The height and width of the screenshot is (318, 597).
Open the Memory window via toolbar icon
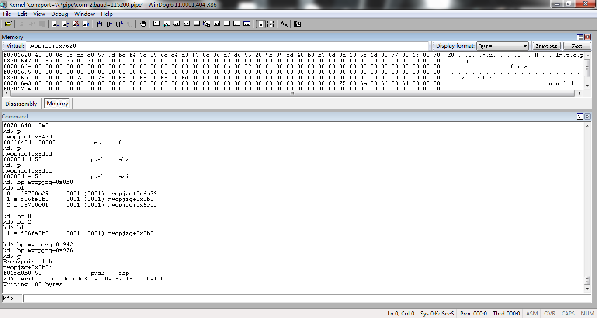pyautogui.click(x=197, y=24)
